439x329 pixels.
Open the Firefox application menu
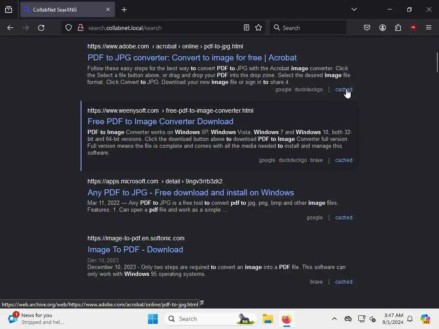[429, 27]
